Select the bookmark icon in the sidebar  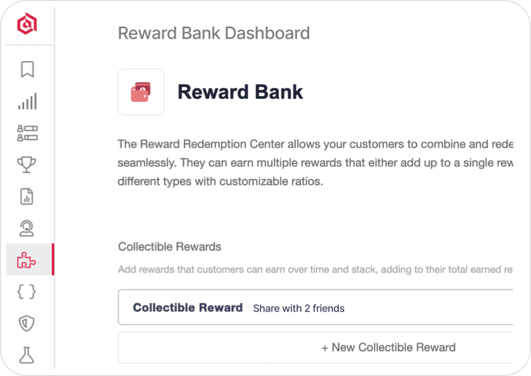(x=26, y=70)
